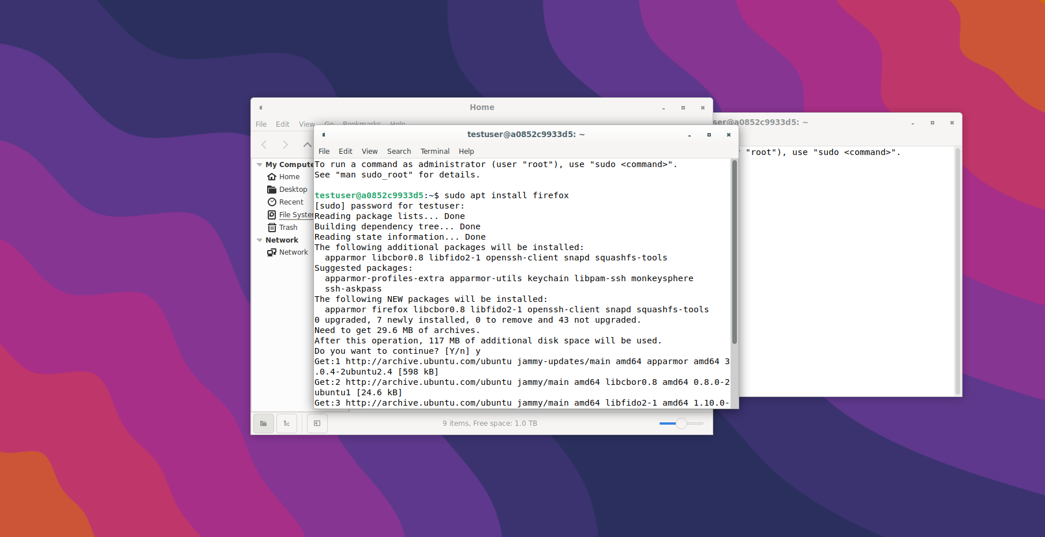The height and width of the screenshot is (537, 1045).
Task: Maximize the Home file manager window
Action: click(x=683, y=108)
